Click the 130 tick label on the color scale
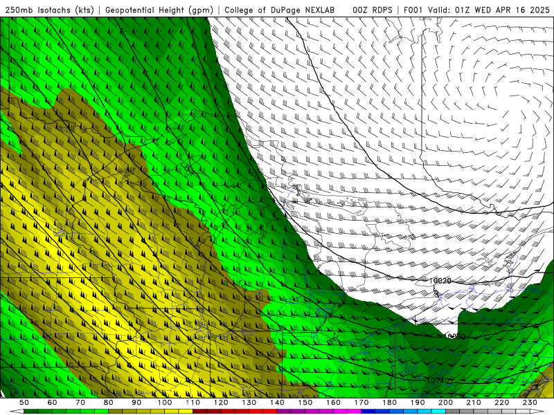The width and height of the screenshot is (554, 415). (x=249, y=403)
